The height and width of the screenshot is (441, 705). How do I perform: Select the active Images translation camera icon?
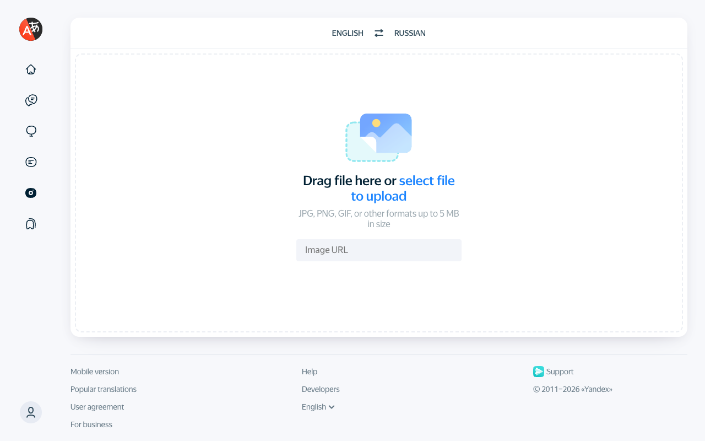coord(30,192)
